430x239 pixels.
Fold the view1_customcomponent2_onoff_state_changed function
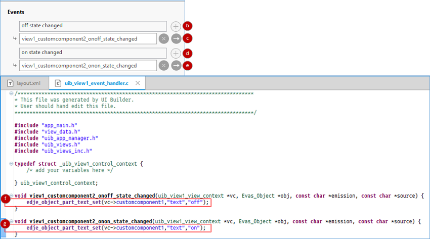pyautogui.click(x=11, y=195)
